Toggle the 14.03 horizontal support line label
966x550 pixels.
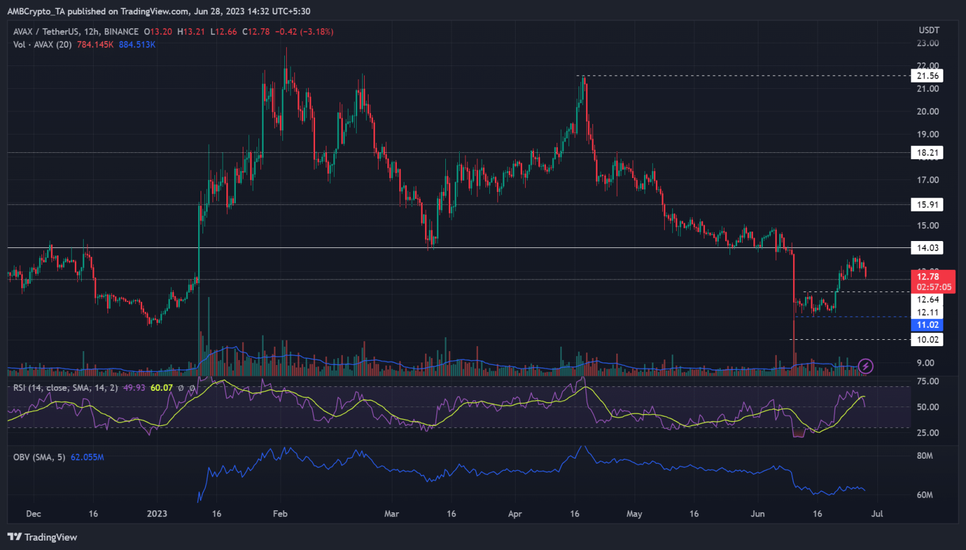tap(927, 247)
